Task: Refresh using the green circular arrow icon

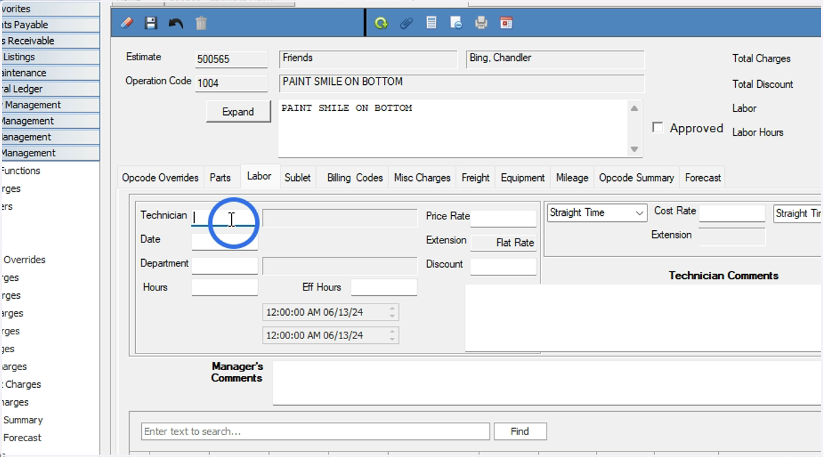Action: coord(381,23)
